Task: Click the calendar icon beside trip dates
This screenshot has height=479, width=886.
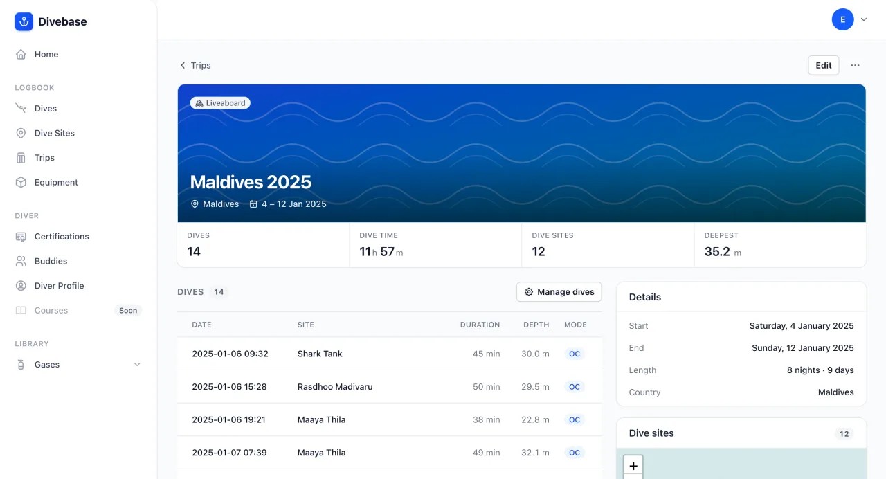Action: click(x=253, y=204)
